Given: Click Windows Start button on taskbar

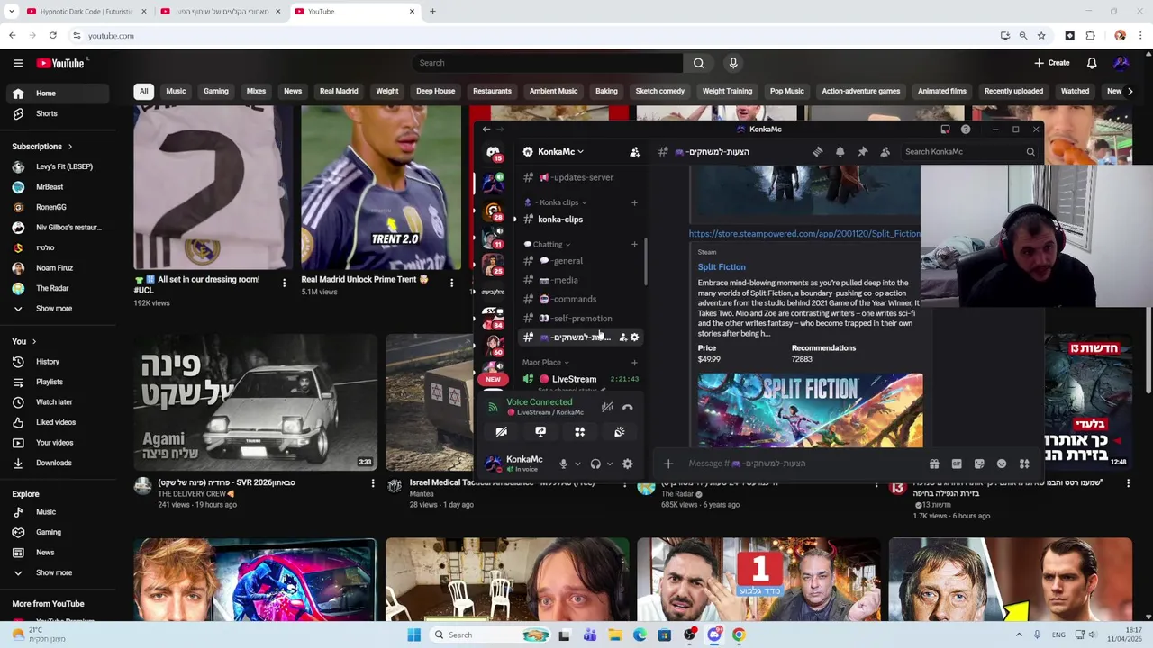Looking at the screenshot, I should (413, 634).
